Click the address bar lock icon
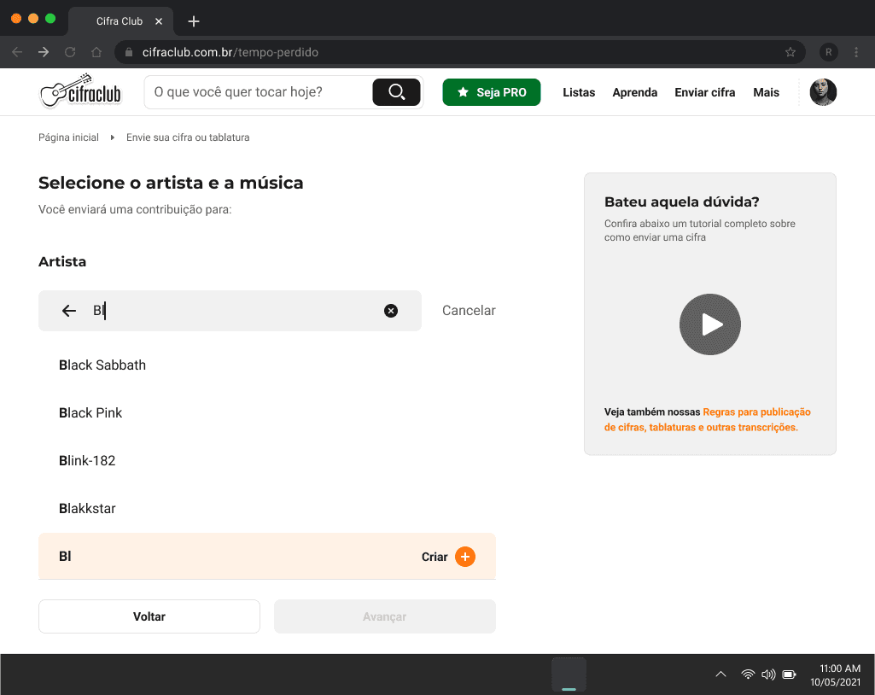 click(129, 52)
